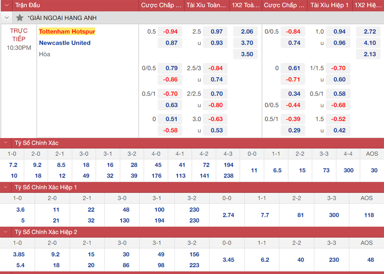This screenshot has height=274, width=384.
Task: Bet Newcastle handicap odds 0.87
Action: (x=170, y=43)
